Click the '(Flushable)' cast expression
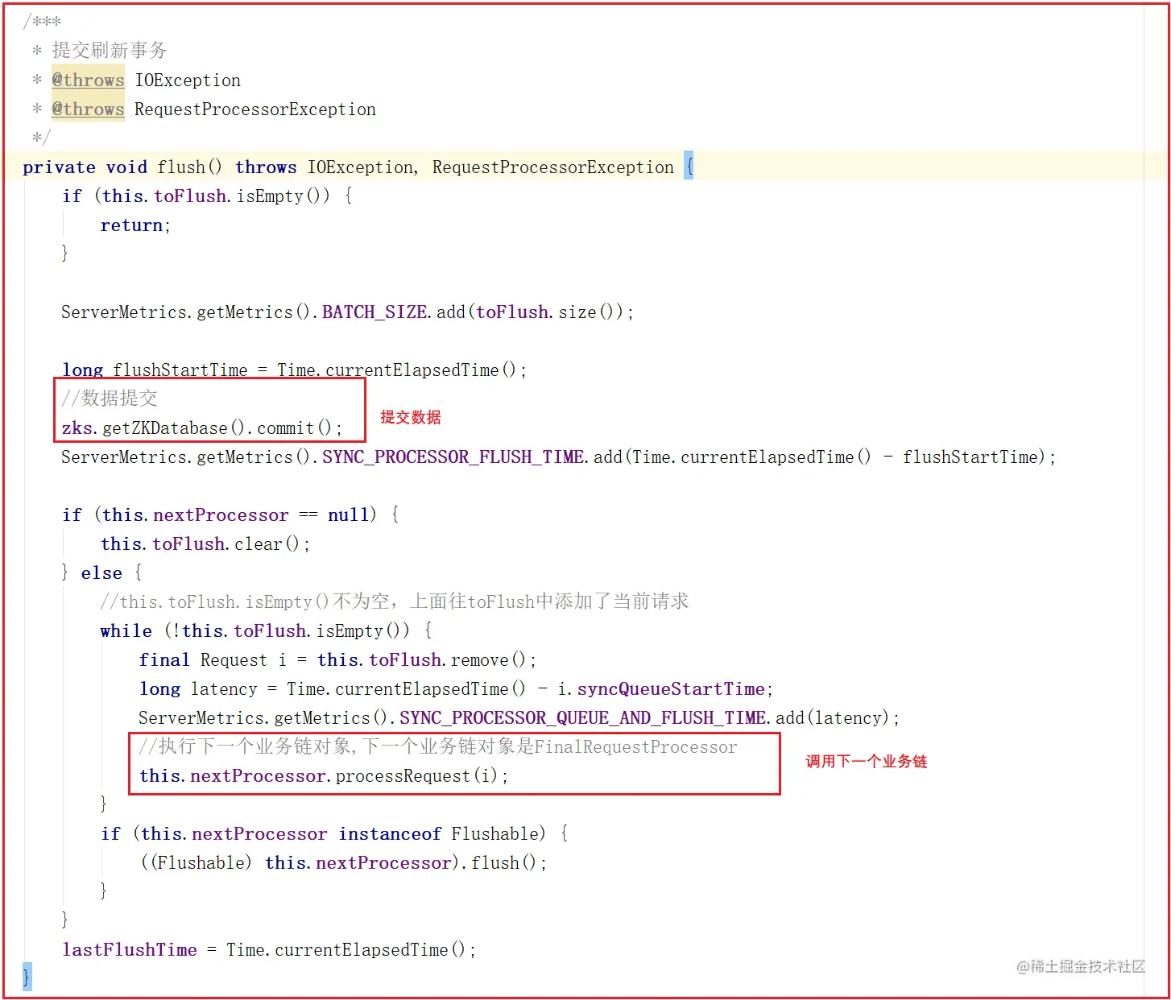This screenshot has height=1000, width=1171. click(201, 863)
